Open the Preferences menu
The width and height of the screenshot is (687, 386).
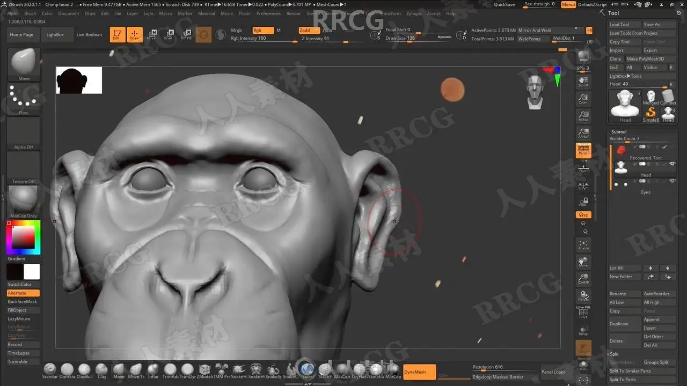(x=268, y=13)
